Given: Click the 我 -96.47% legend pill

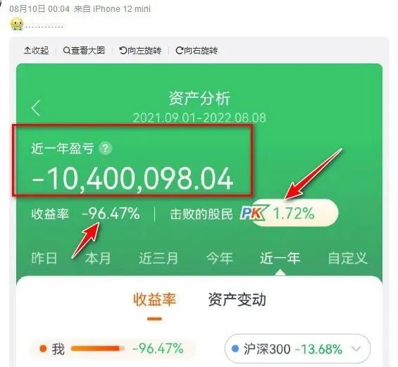Looking at the screenshot, I should click(113, 349).
